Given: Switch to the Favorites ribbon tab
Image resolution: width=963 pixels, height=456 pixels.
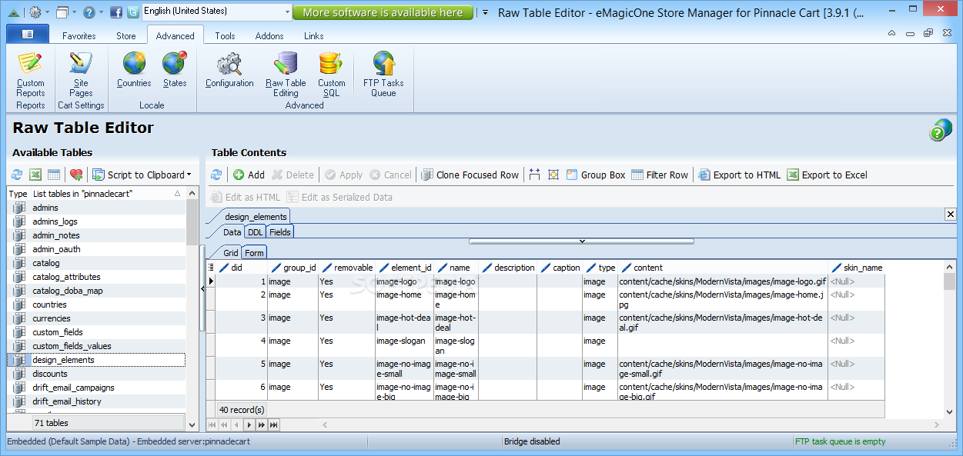Looking at the screenshot, I should pos(79,35).
